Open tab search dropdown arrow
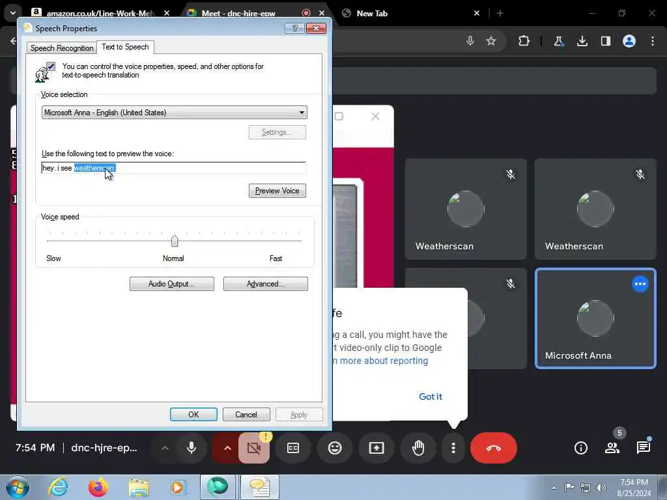 [13, 13]
